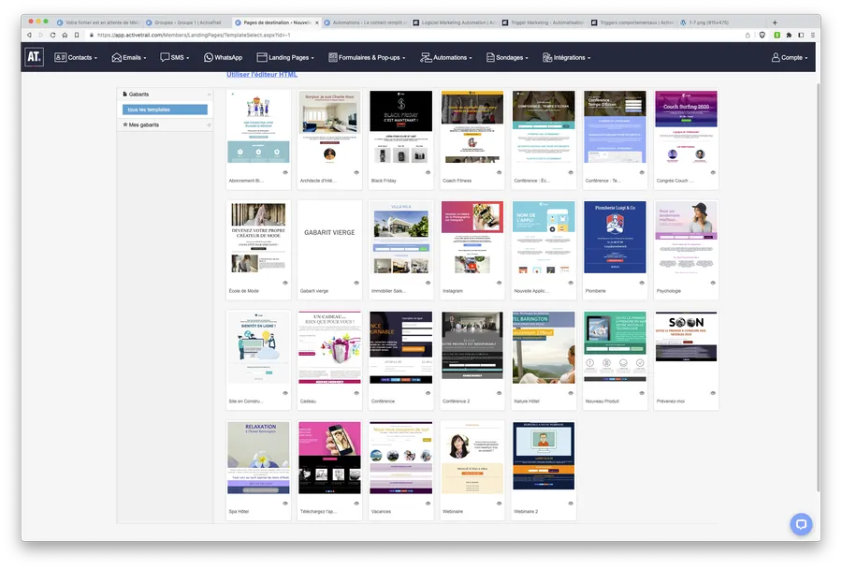Click the Brave shields icon
Screen dimensions: 842x569
(x=762, y=35)
